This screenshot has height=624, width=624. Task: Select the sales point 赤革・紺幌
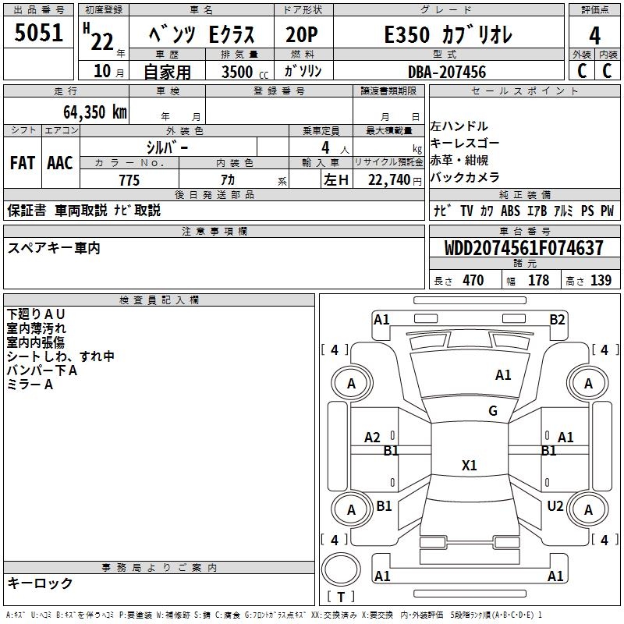[459, 160]
